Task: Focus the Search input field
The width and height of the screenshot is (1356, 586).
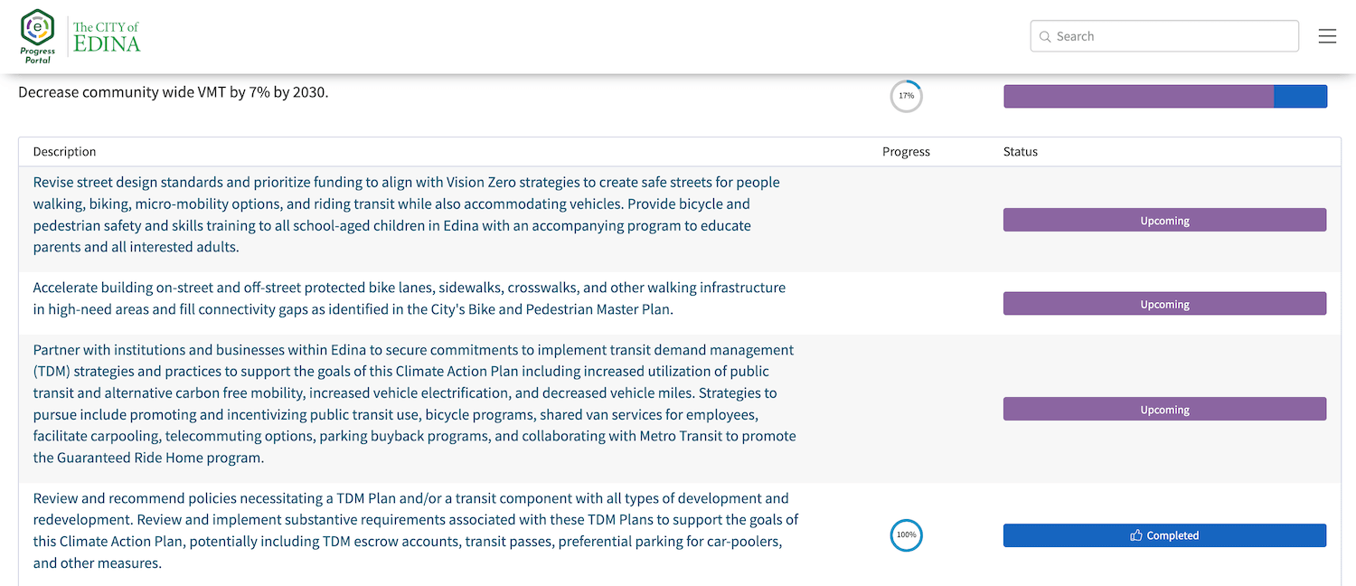Action: [1164, 36]
